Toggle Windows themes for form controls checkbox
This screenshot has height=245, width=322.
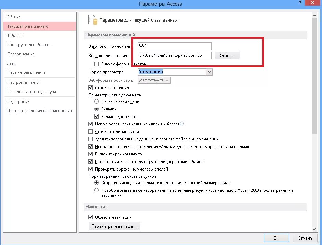90,147
